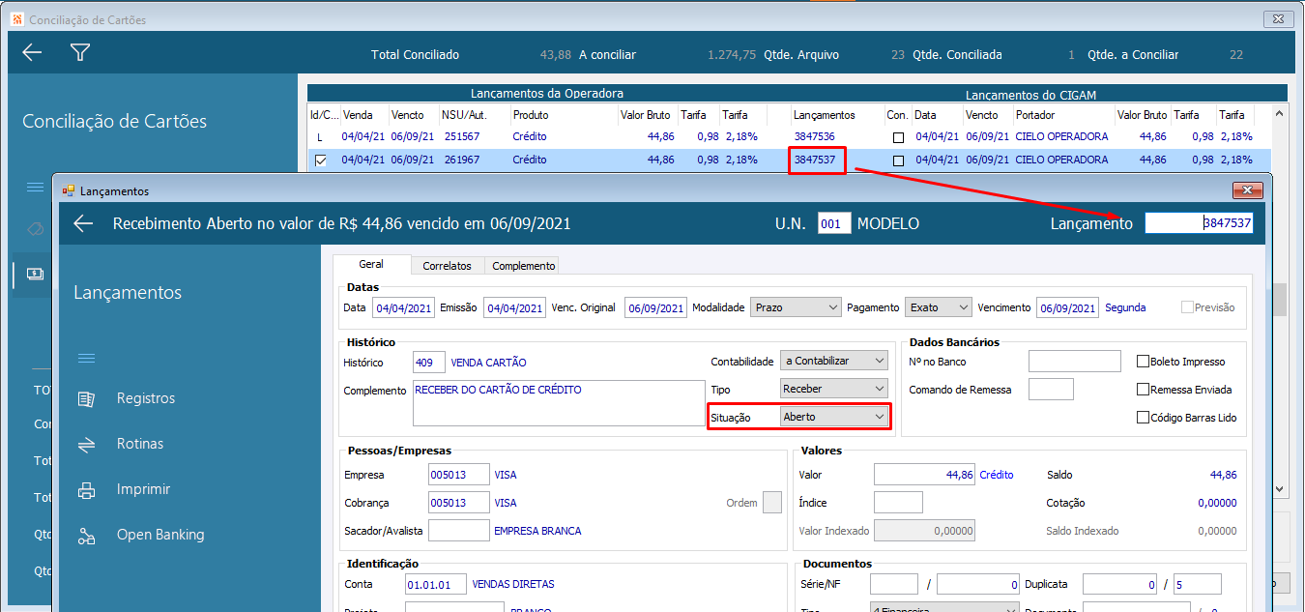Click the back arrow in the Lançamentos window
The height and width of the screenshot is (612, 1305).
[x=83, y=223]
